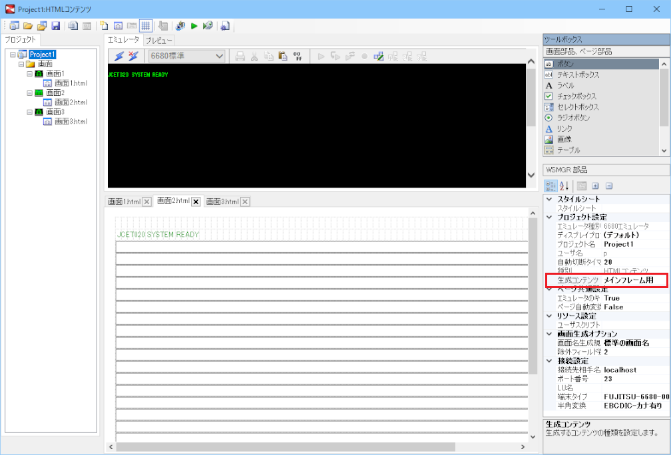Click the new page icon with yellow sparkle
The width and height of the screenshot is (671, 455).
[104, 26]
